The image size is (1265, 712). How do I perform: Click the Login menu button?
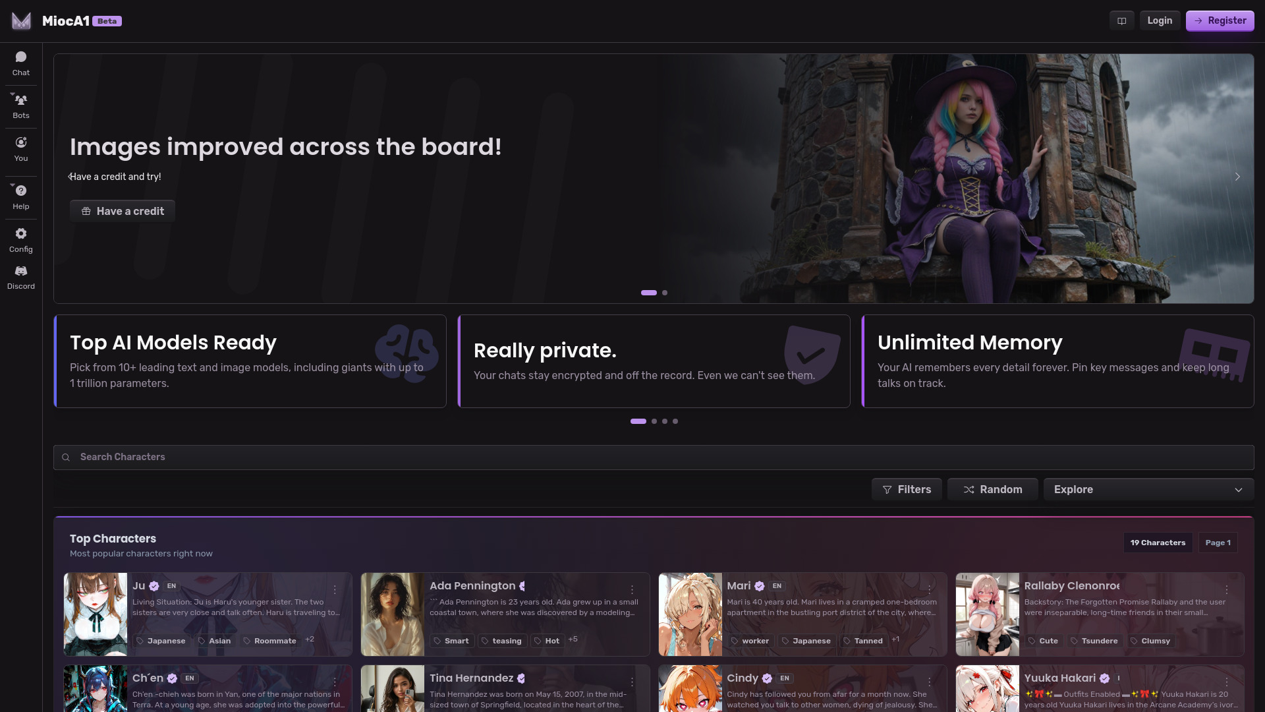tap(1160, 21)
